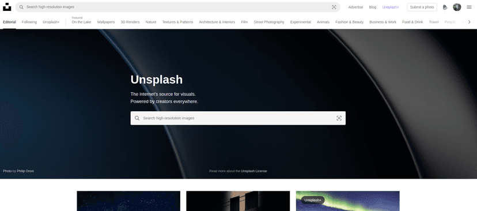Click the hero search magnifier icon
Screen dimensions: 477x211
pyautogui.click(x=137, y=118)
